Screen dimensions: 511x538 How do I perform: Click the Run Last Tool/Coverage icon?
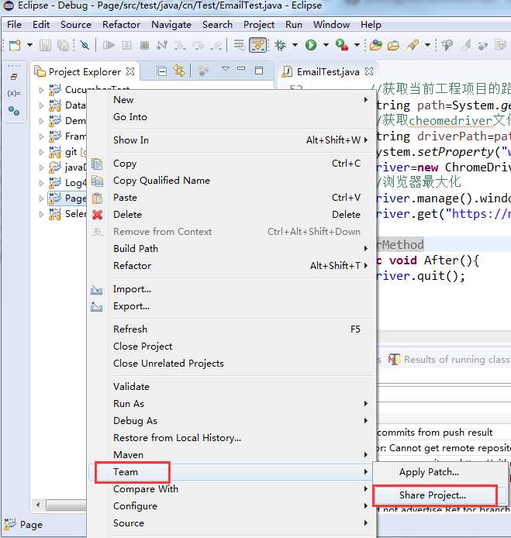pyautogui.click(x=342, y=45)
